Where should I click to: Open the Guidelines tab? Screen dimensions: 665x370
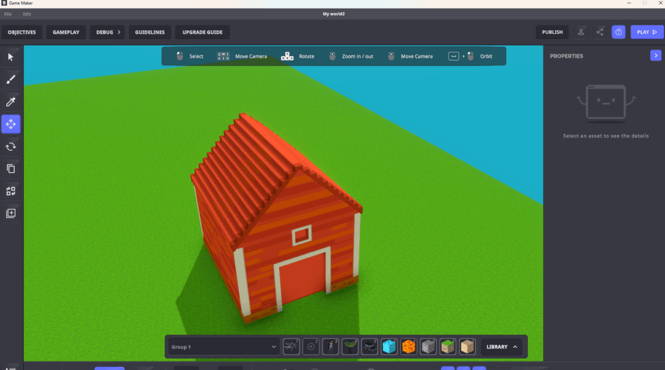149,32
